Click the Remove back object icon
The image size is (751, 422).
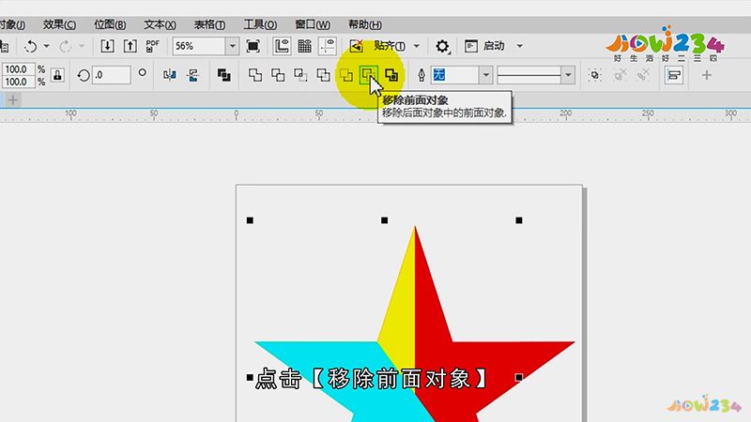point(345,75)
